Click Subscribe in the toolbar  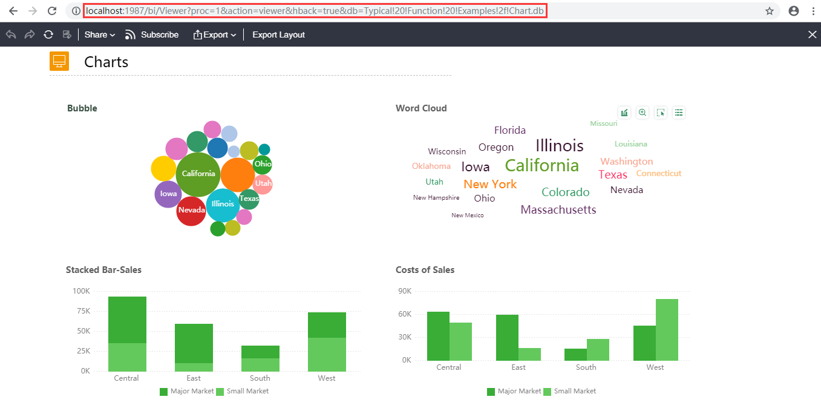[x=152, y=34]
